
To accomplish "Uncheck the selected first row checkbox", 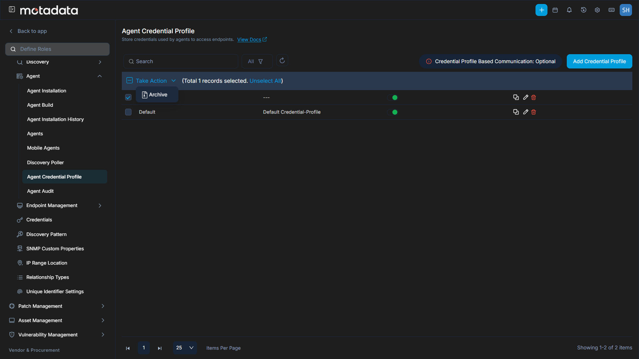I will pyautogui.click(x=128, y=97).
